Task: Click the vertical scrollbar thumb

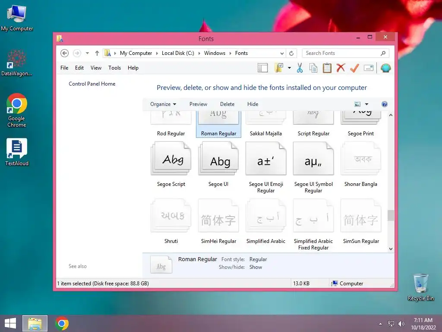Action: (391, 215)
